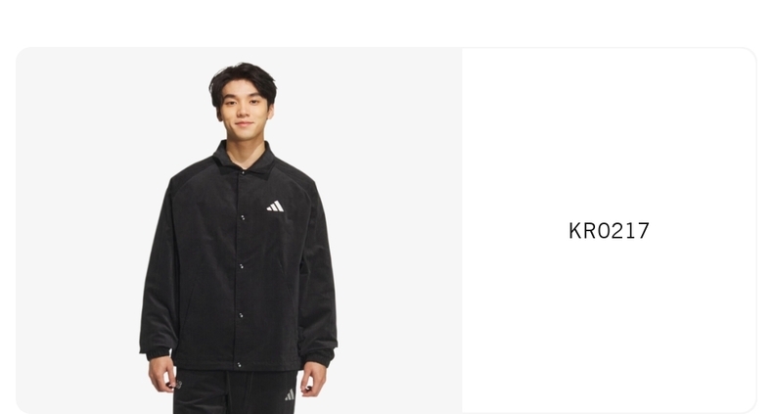
Task: Click the bottom snap button at jacket hem
Action: point(239,365)
